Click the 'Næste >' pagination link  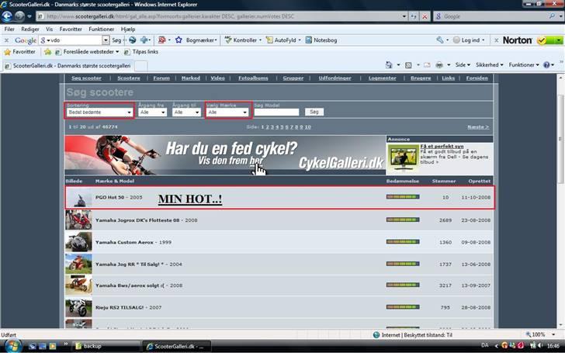pyautogui.click(x=478, y=127)
